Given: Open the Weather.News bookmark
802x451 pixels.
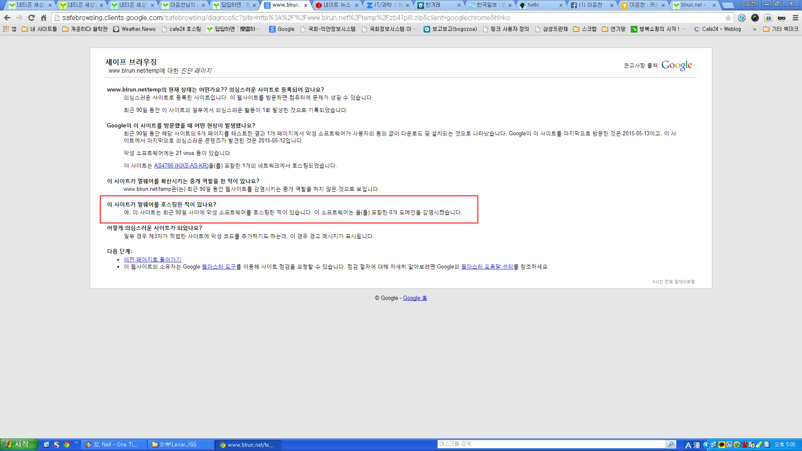Looking at the screenshot, I should pyautogui.click(x=135, y=29).
